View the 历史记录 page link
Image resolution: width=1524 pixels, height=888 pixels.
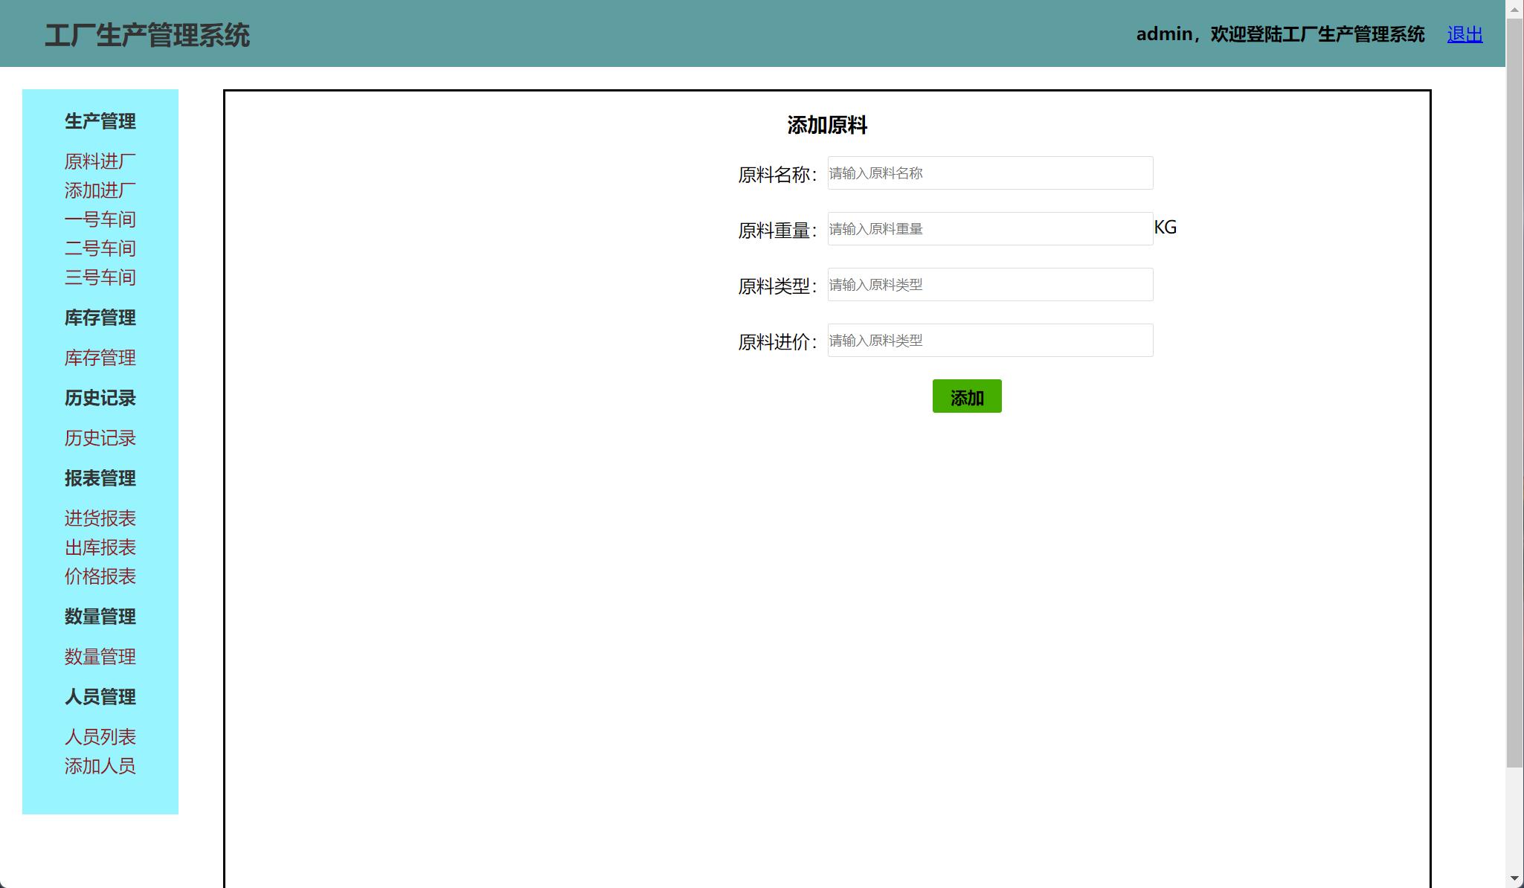[100, 438]
